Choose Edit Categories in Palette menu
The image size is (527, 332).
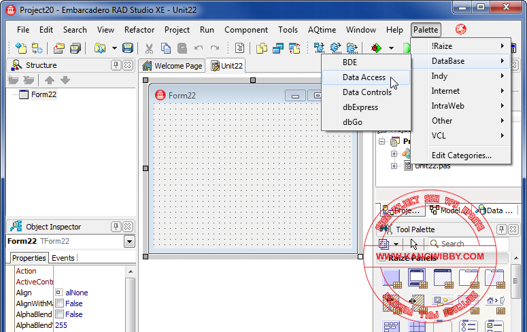coord(461,155)
